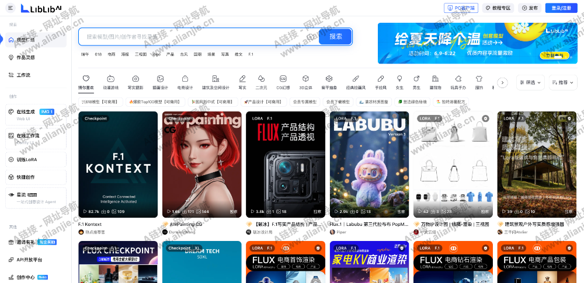The image size is (584, 283).
Task: Click the camera image-search icon in search bar
Action: [310, 37]
